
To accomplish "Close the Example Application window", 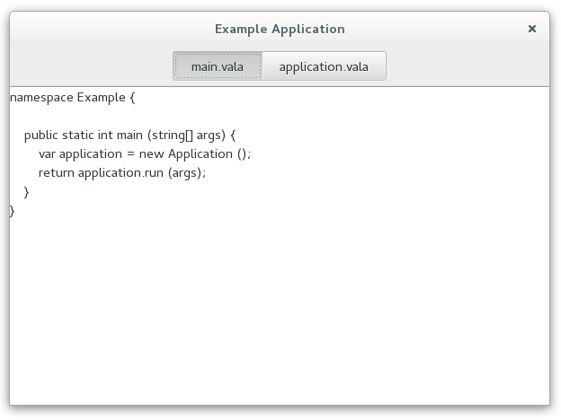I will click(x=532, y=29).
